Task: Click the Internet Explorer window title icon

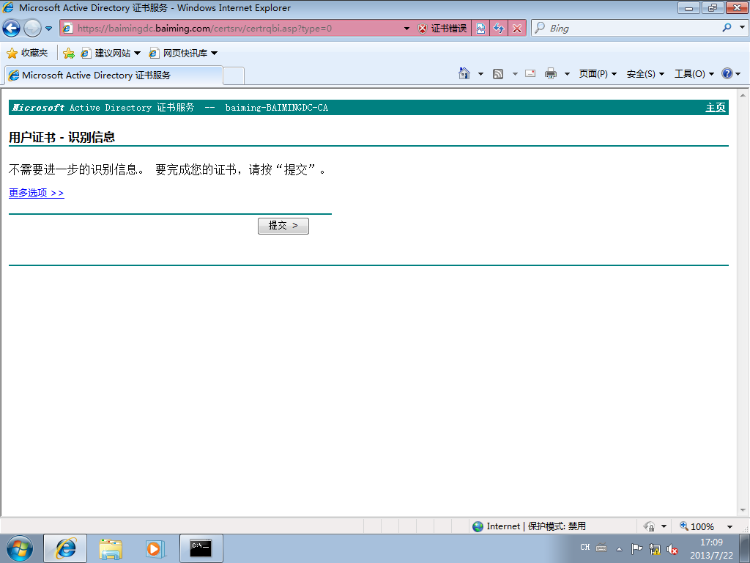Action: pos(8,7)
